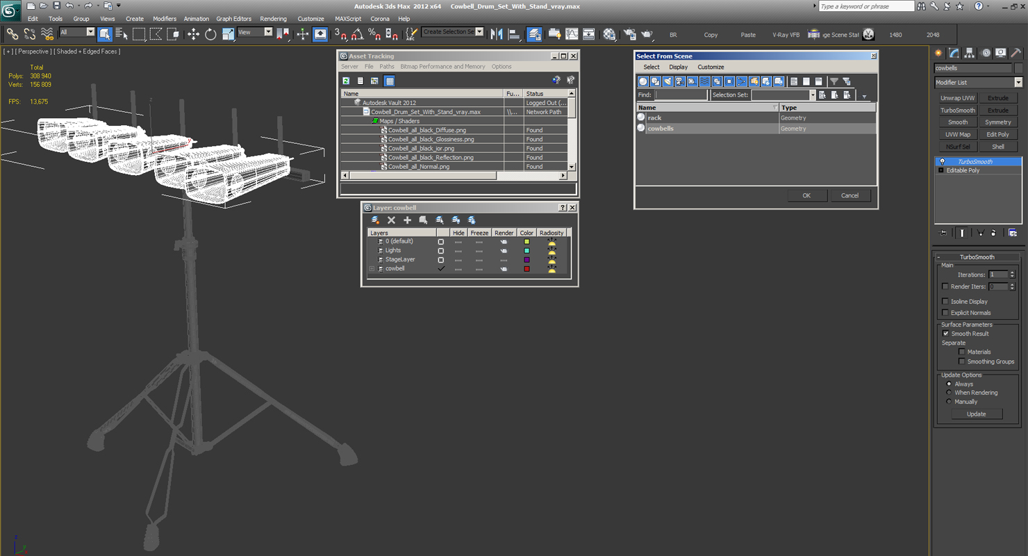Open the Manage Layers toolbar button
Image resolution: width=1028 pixels, height=556 pixels.
(x=534, y=33)
